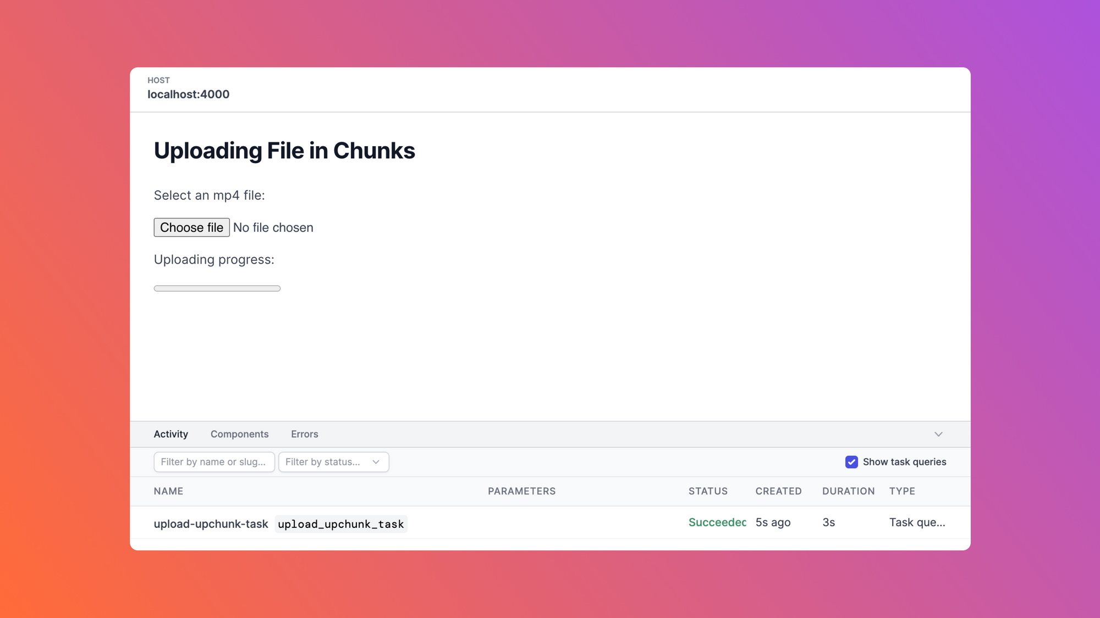1100x618 pixels.
Task: Click the Task que... type cell
Action: pos(917,522)
